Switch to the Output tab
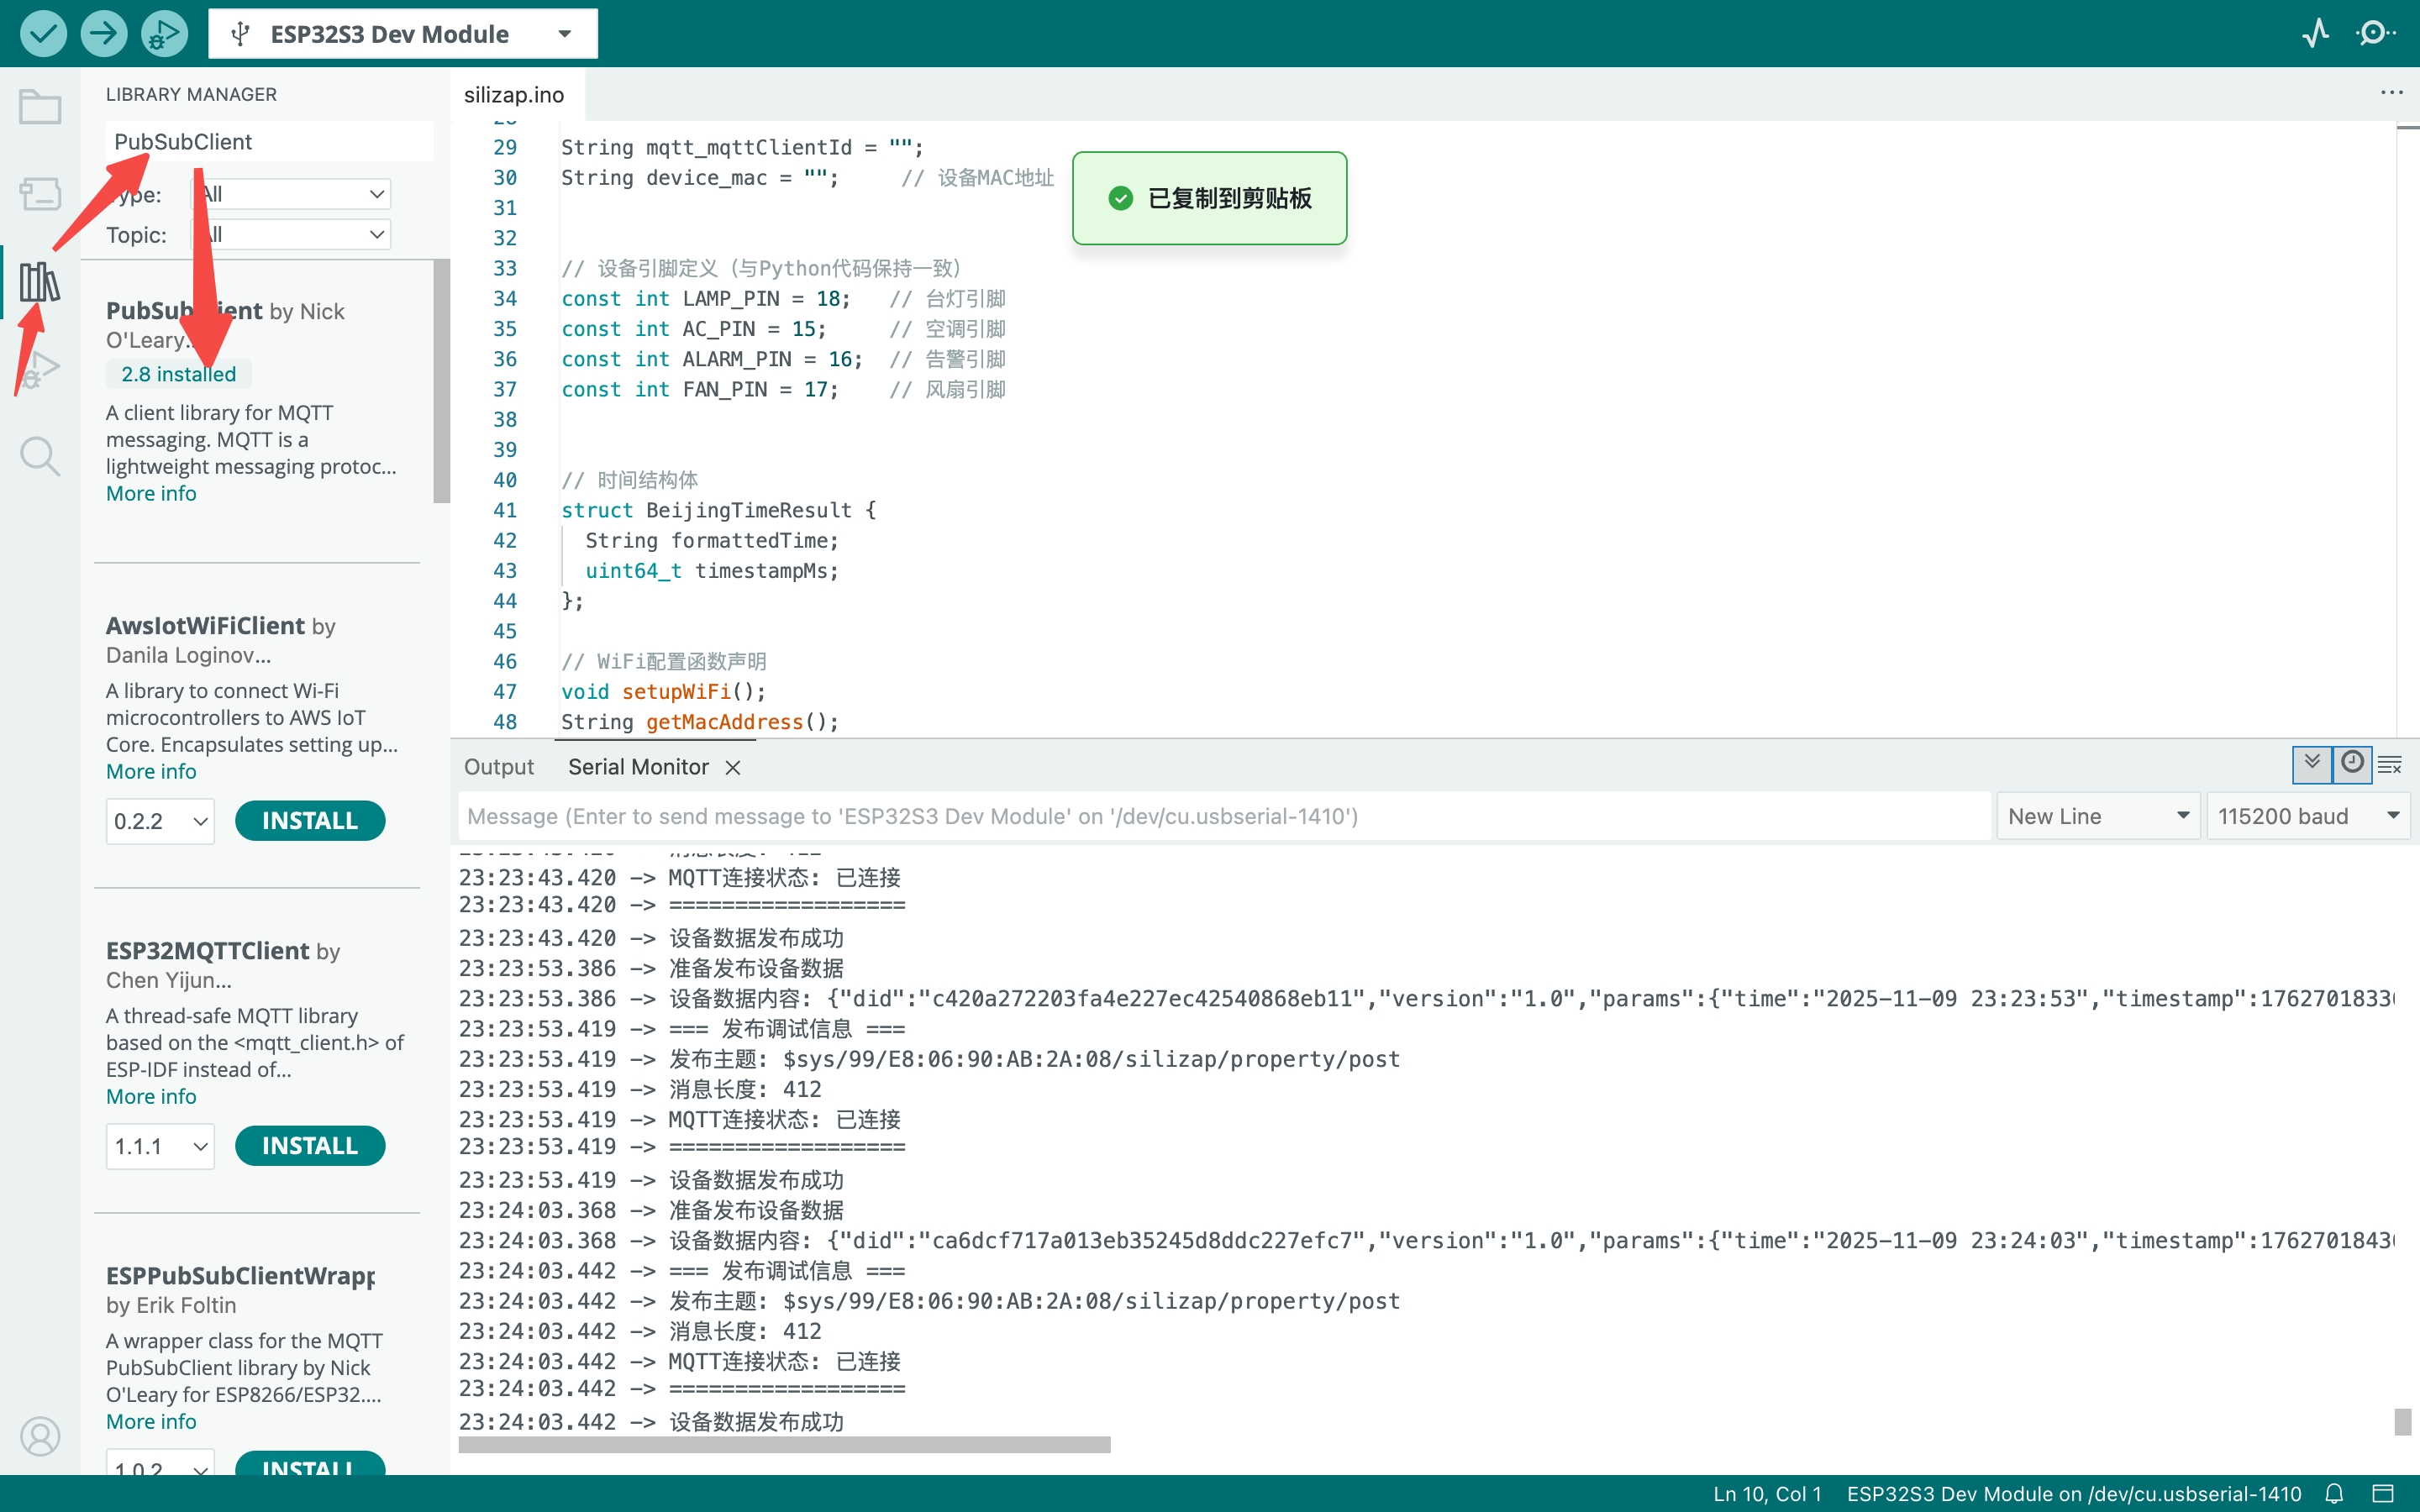This screenshot has height=1512, width=2420. click(498, 766)
